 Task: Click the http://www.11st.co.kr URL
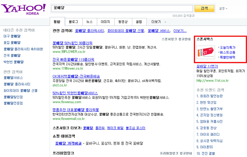point(212,80)
